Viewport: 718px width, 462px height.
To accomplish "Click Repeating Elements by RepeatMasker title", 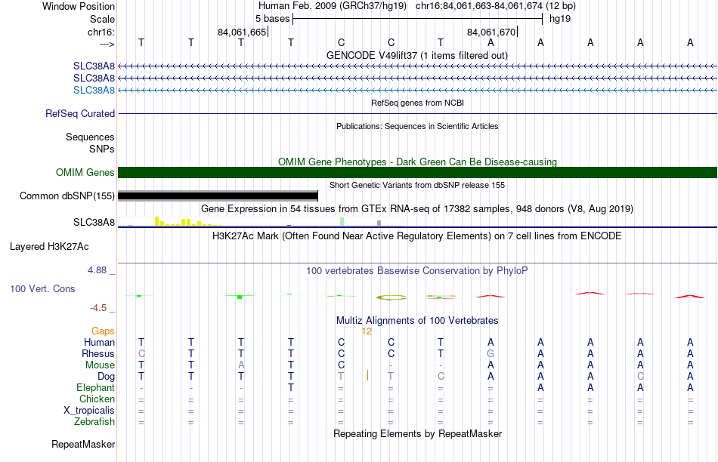I will [417, 433].
